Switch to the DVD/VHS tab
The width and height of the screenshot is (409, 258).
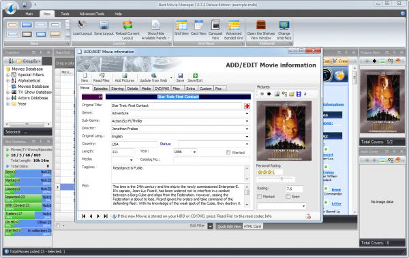click(x=162, y=88)
